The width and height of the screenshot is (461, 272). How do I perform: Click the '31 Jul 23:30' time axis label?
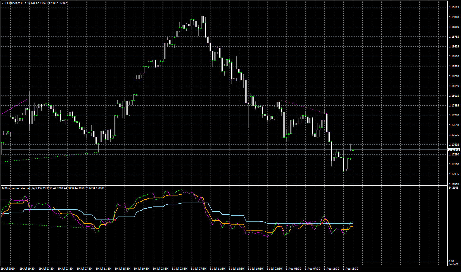point(274,269)
